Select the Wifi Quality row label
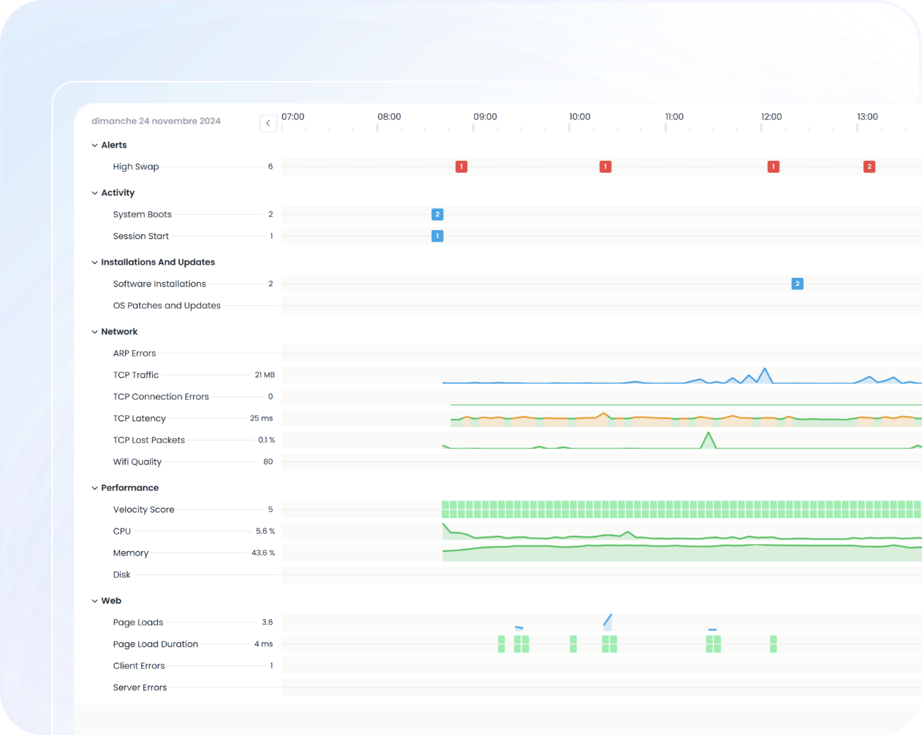The width and height of the screenshot is (922, 735). point(137,462)
